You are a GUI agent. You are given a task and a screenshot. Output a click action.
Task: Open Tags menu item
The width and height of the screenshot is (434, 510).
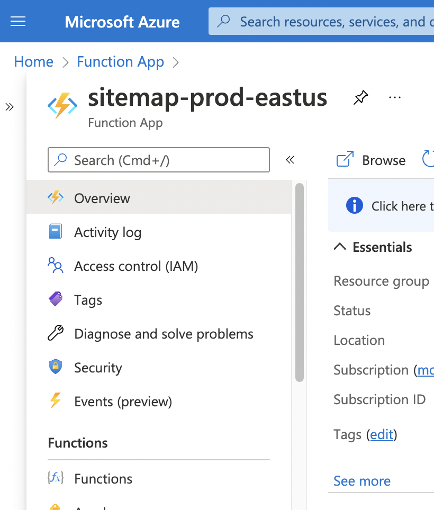coord(159,299)
